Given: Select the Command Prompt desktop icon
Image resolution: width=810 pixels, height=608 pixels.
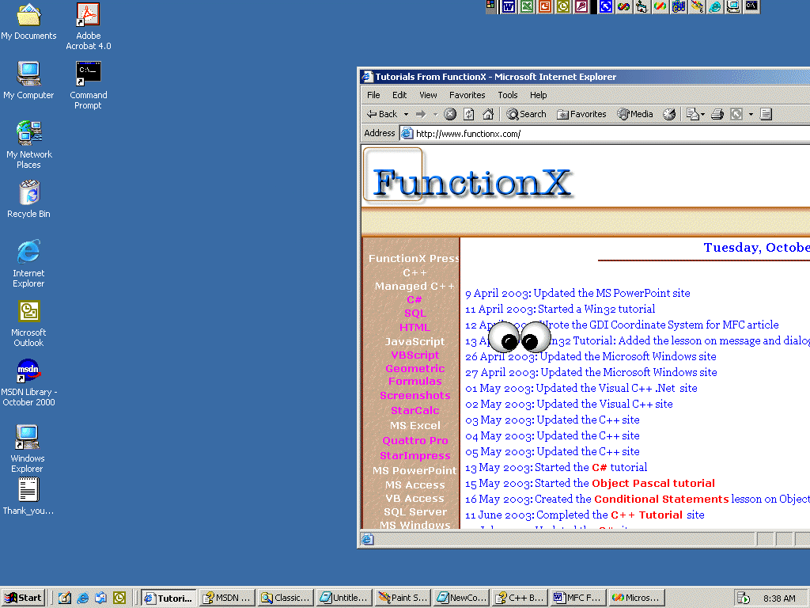Looking at the screenshot, I should [x=89, y=85].
